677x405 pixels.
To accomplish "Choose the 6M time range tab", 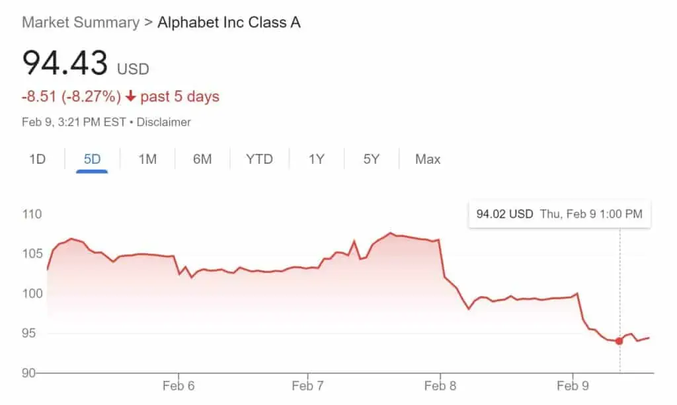I will click(x=202, y=159).
